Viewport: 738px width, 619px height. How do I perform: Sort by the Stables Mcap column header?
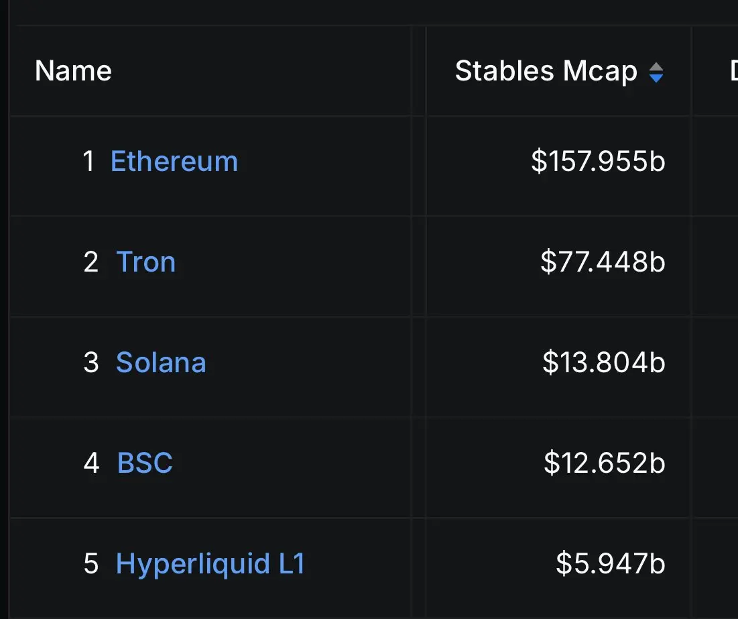(558, 70)
